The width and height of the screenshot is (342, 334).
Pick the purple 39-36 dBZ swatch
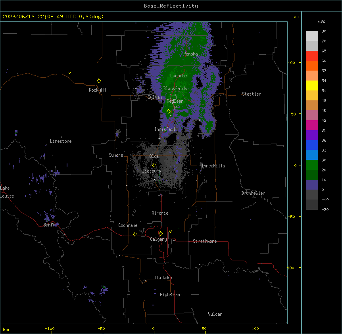point(312,135)
